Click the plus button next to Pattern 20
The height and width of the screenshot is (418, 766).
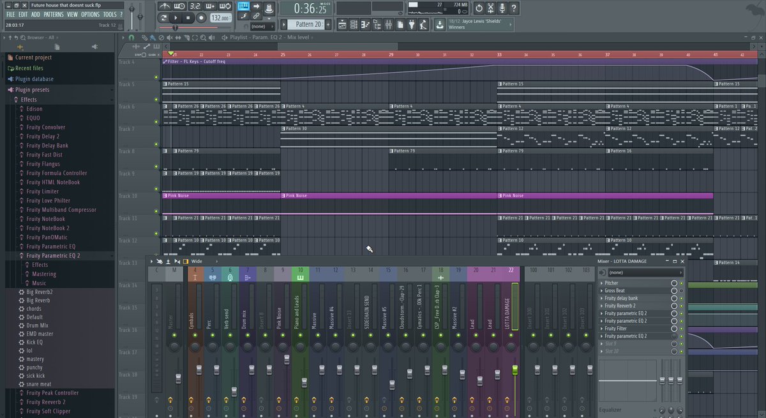328,24
